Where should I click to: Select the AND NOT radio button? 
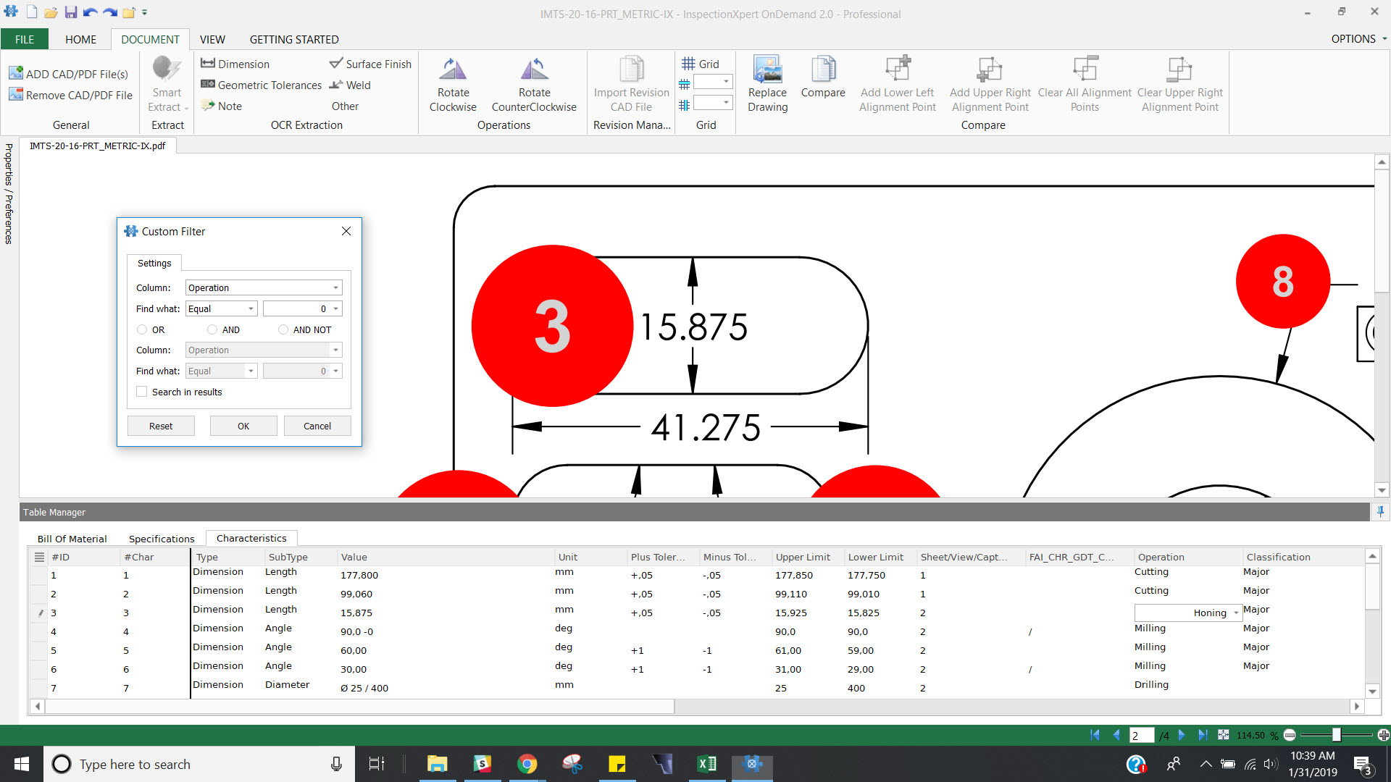pyautogui.click(x=283, y=329)
